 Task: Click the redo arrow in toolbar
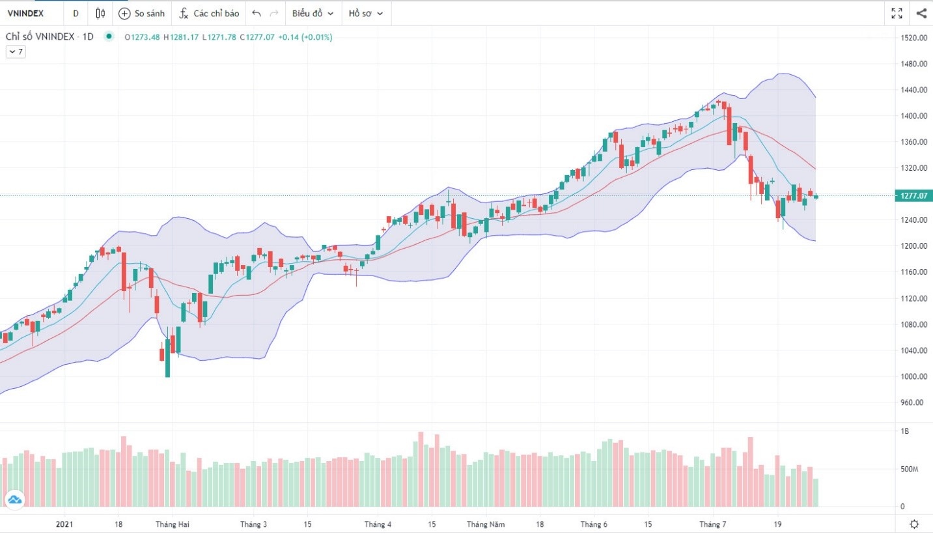274,13
